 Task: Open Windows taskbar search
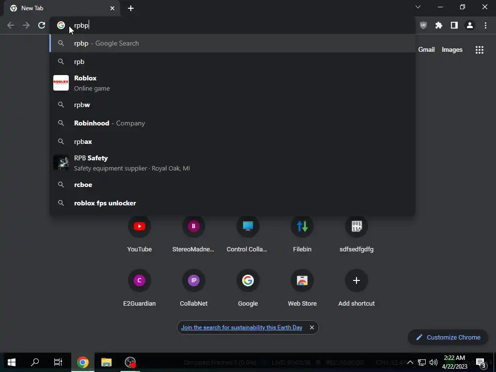pyautogui.click(x=35, y=362)
